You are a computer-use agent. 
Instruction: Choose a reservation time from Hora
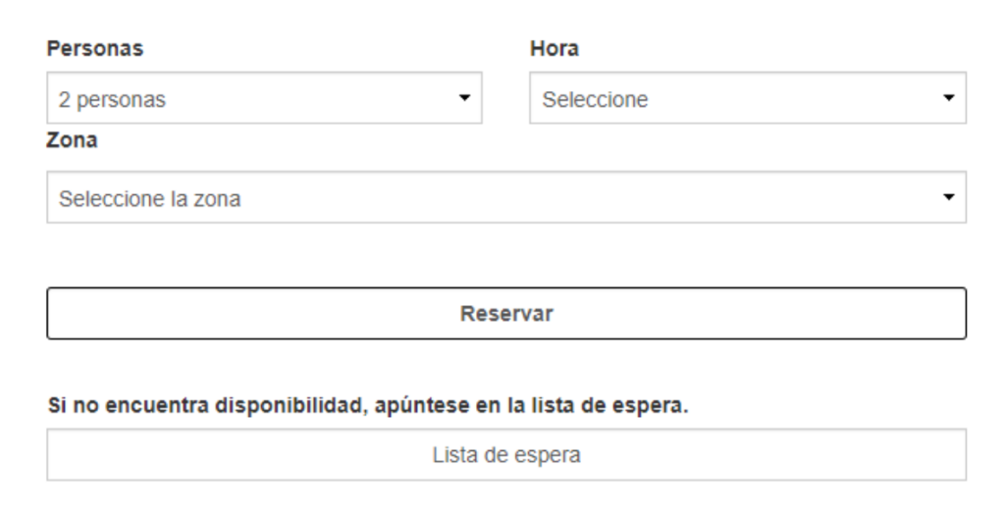point(747,98)
